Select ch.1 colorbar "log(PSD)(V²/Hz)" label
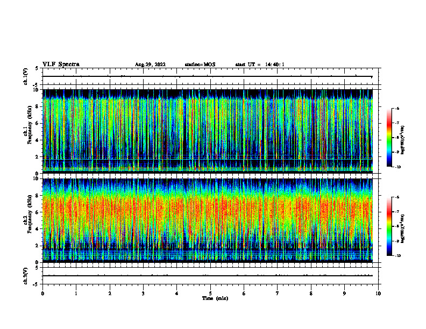This screenshot has width=426, height=329. pos(403,140)
